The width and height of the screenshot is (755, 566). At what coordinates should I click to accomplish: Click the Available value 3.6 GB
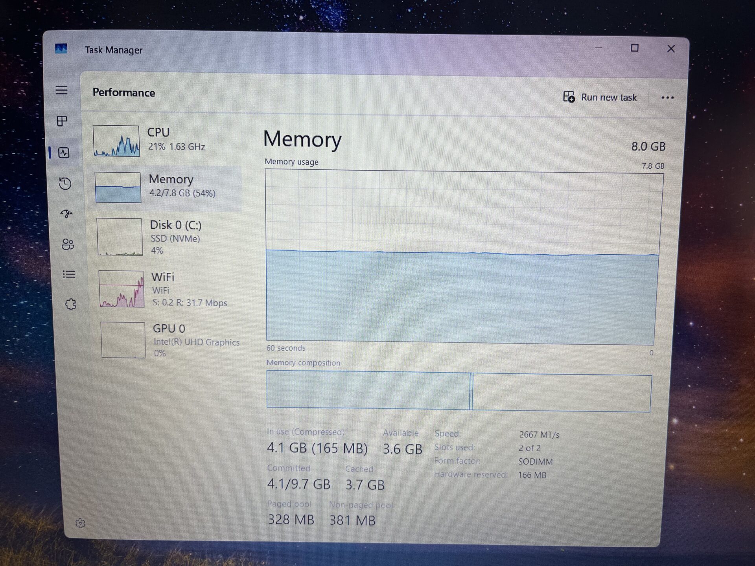click(x=402, y=449)
